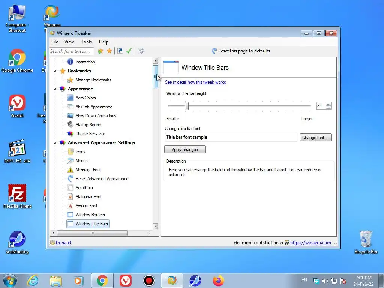384x288 pixels.
Task: Click the Window Borders square icon
Action: (70, 215)
